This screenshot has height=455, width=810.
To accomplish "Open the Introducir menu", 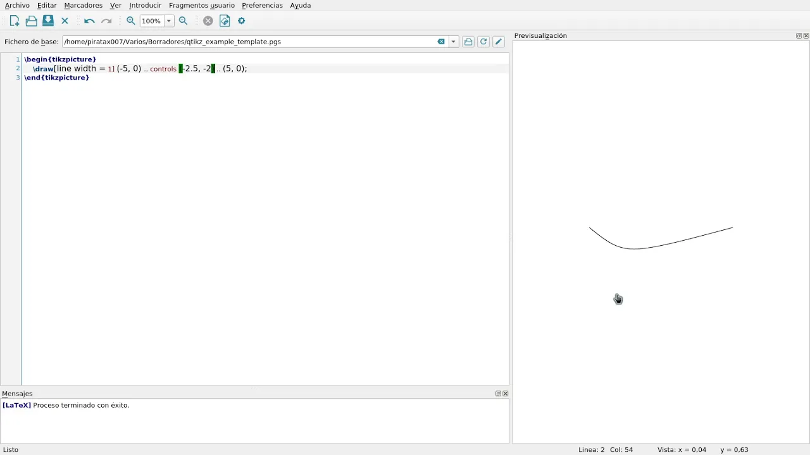I will click(145, 5).
